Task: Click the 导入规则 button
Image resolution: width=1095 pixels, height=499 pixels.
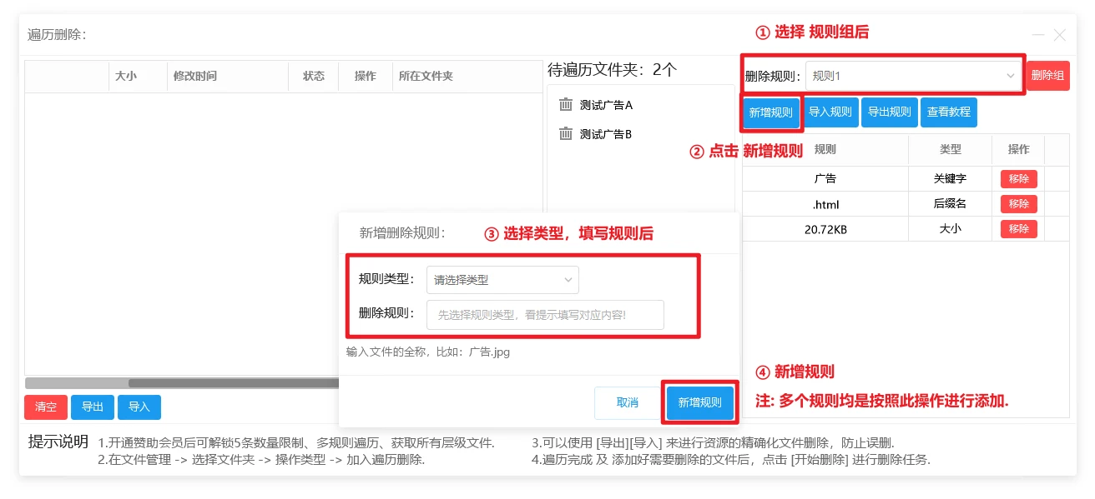Action: click(x=830, y=112)
